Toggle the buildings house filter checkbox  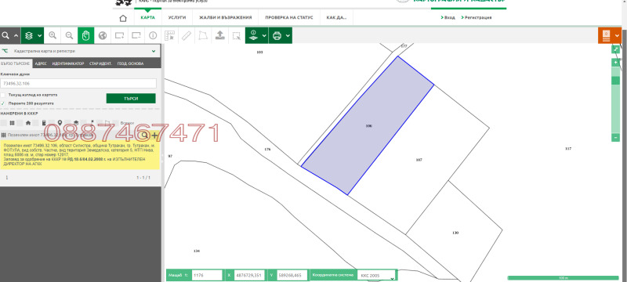point(20,123)
